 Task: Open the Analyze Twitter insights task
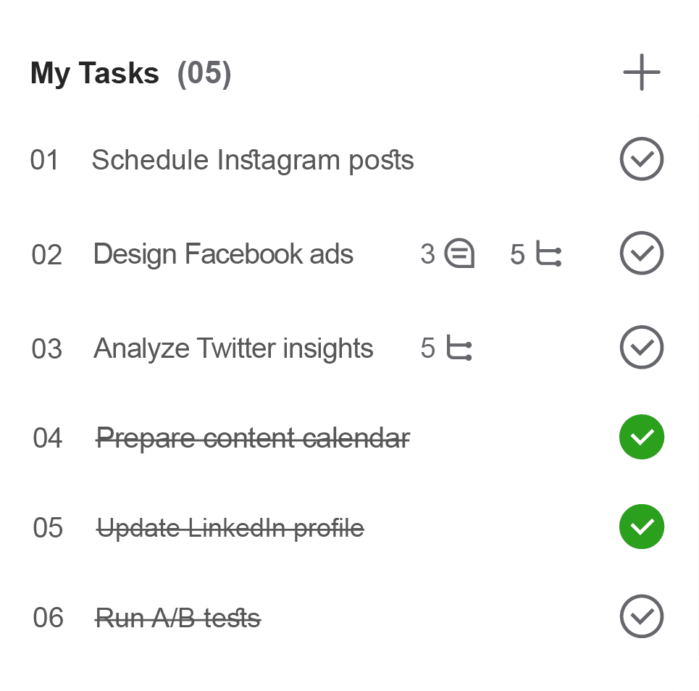click(233, 348)
